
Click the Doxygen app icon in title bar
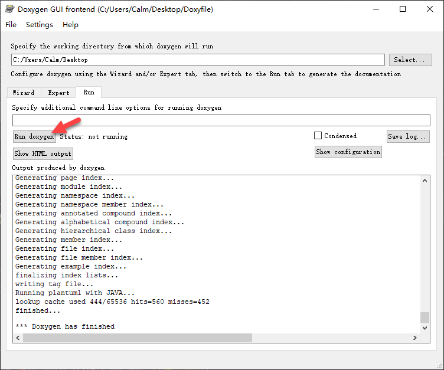point(9,9)
